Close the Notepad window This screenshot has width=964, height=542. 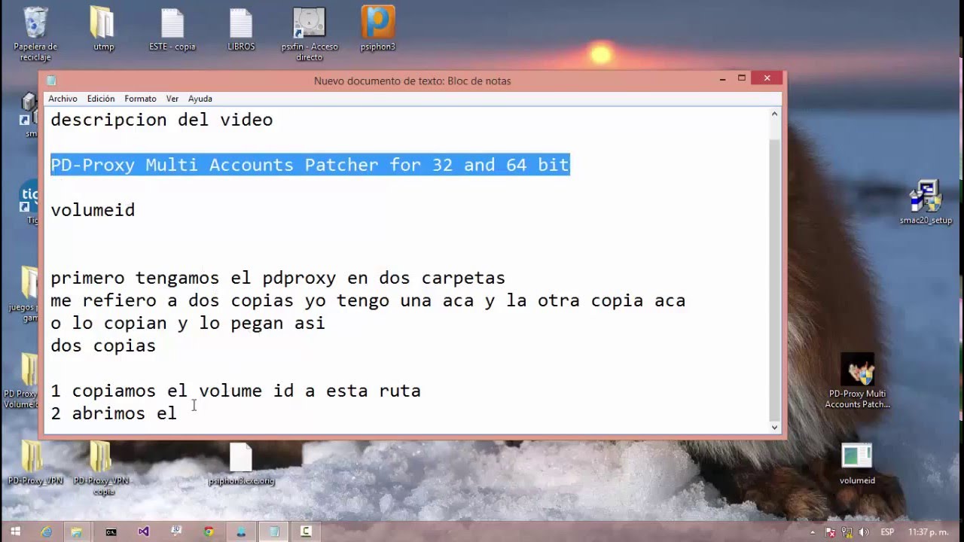(x=767, y=78)
